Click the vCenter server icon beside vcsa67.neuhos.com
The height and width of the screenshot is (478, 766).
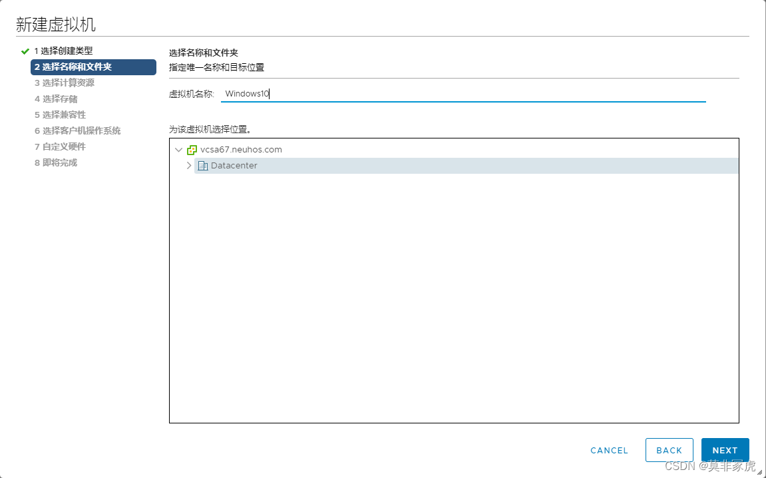click(192, 150)
